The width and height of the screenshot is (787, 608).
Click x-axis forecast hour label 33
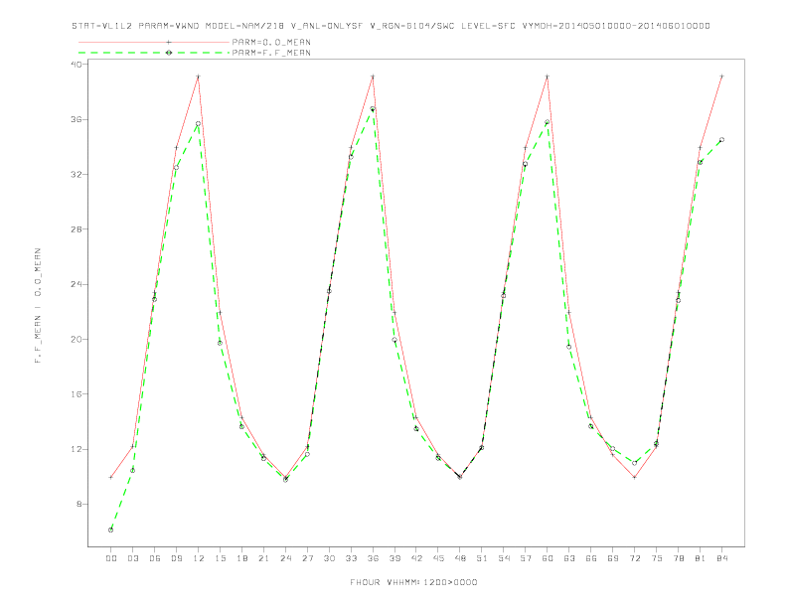[x=351, y=558]
